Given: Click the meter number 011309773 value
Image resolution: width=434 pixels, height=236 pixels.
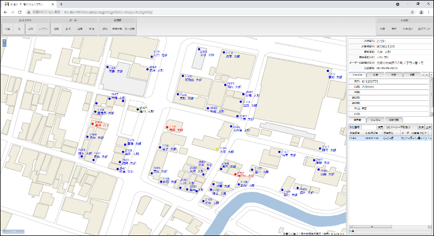Looking at the screenshot, I should coord(370,81).
